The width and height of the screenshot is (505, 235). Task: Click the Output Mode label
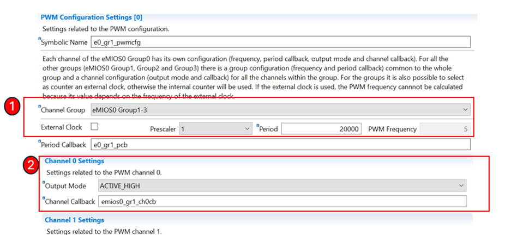coord(65,186)
